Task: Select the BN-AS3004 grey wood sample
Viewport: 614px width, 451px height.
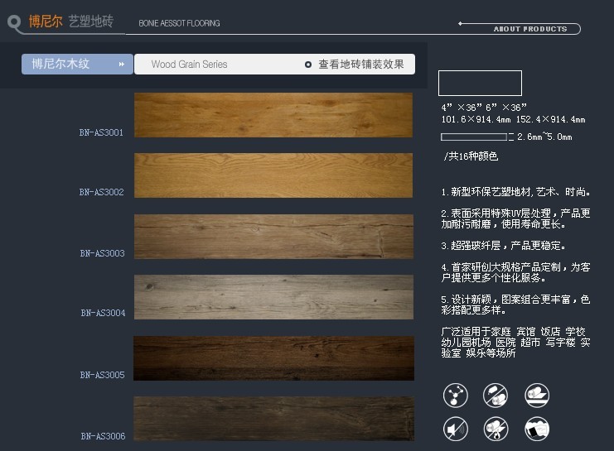Action: click(273, 297)
